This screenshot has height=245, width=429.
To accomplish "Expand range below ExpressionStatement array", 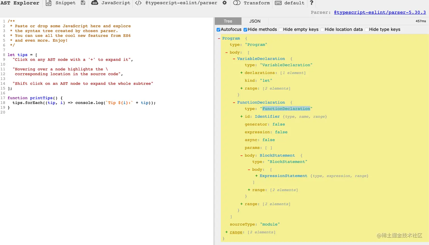I will pos(249,190).
